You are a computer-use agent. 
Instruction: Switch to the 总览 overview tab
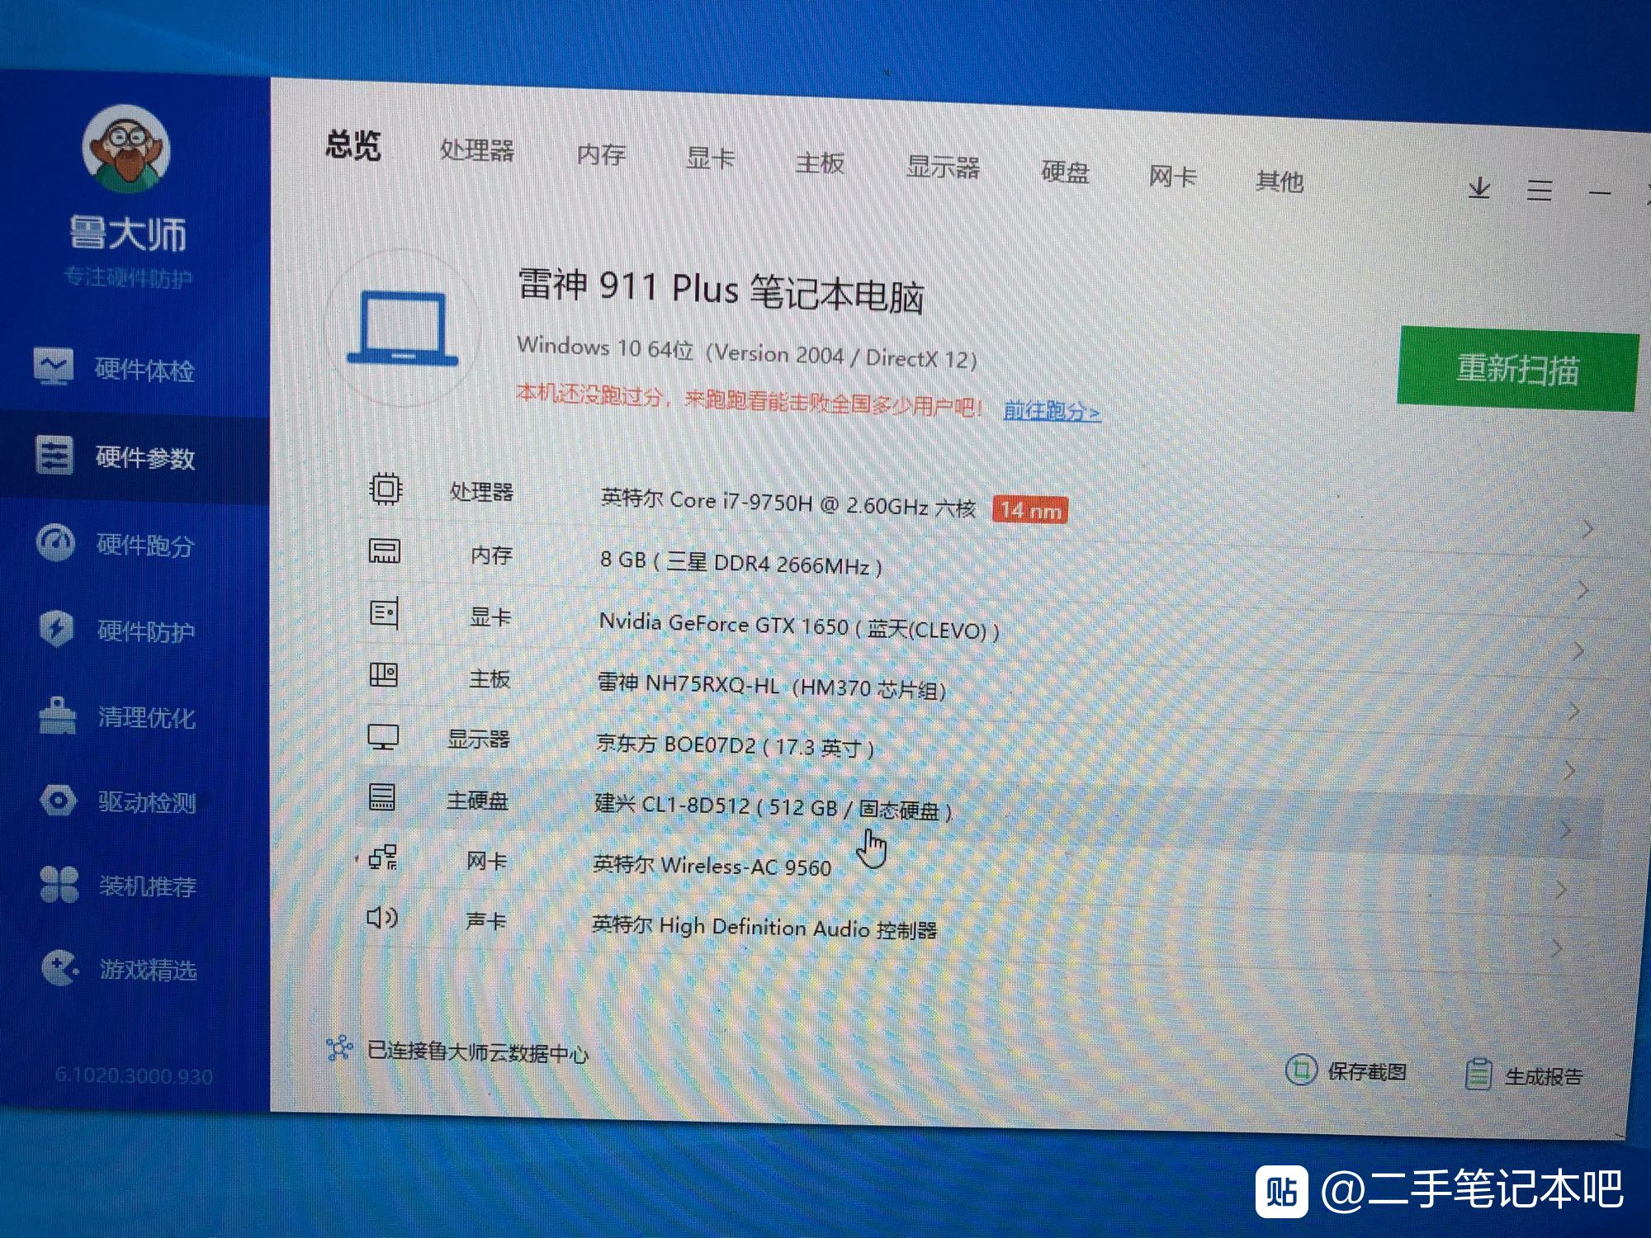pyautogui.click(x=352, y=144)
